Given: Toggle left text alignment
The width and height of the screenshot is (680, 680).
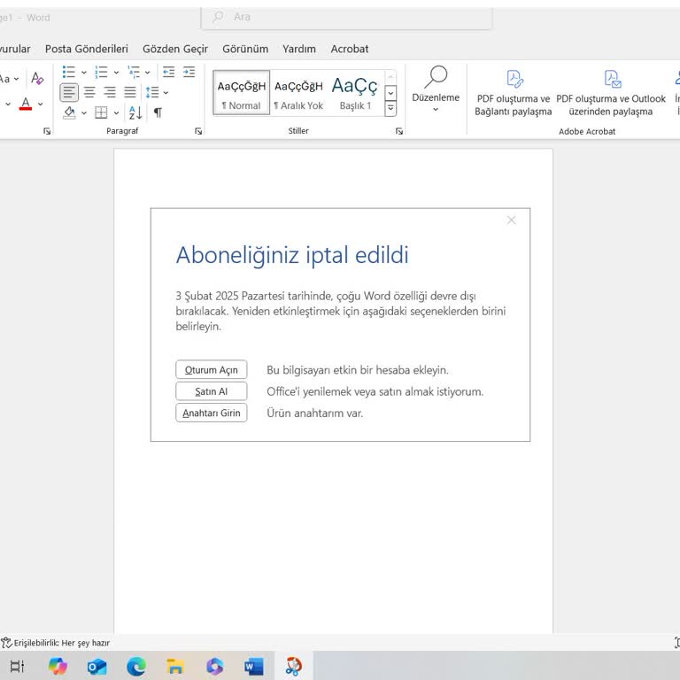Looking at the screenshot, I should (69, 92).
